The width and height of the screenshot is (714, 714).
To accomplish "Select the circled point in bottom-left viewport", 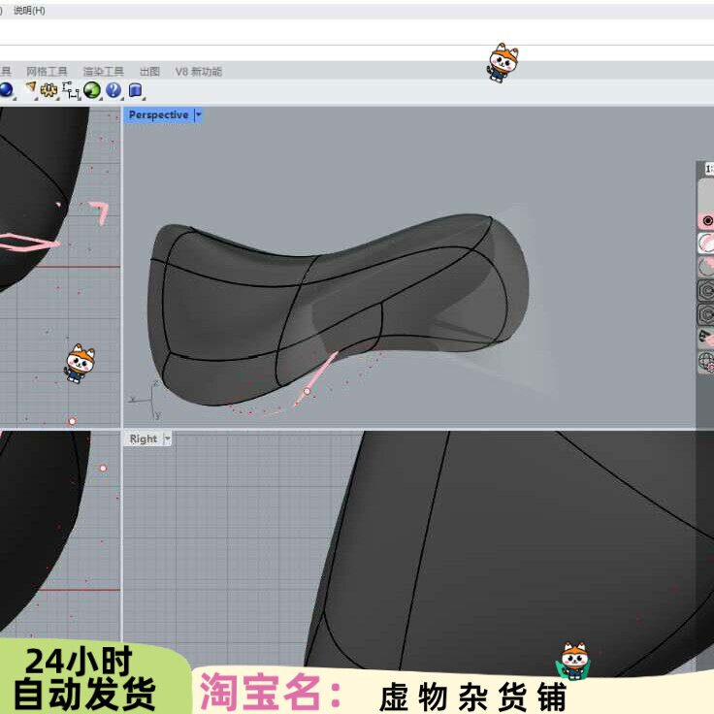I will click(x=104, y=469).
